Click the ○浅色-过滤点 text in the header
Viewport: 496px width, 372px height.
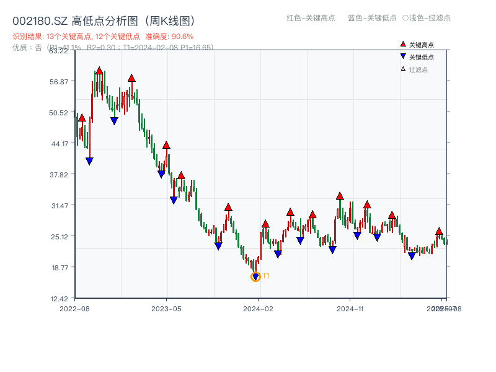427,18
